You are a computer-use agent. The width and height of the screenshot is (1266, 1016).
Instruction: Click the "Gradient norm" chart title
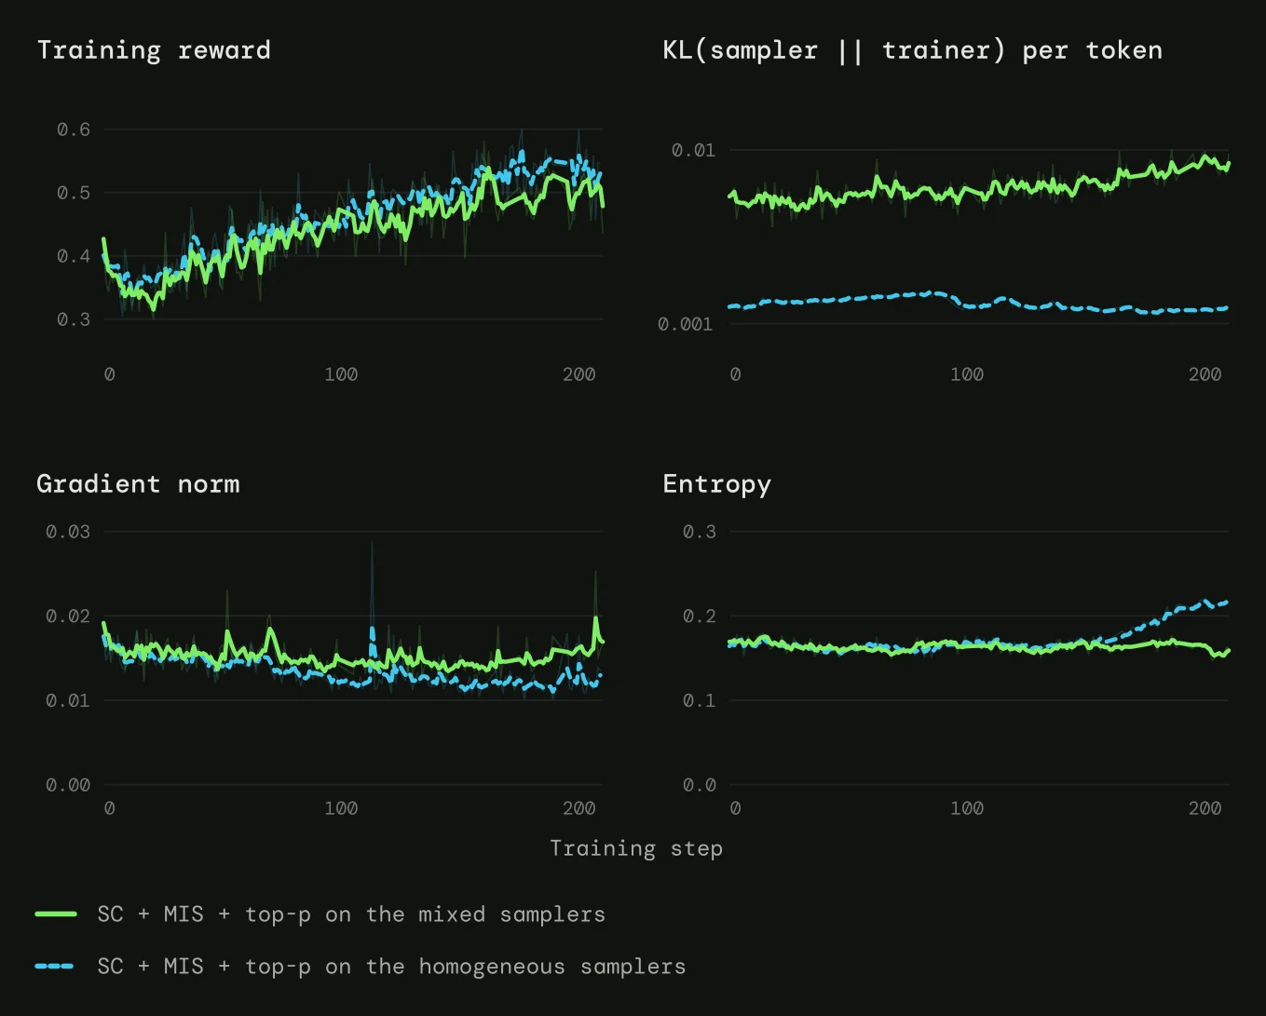point(138,483)
